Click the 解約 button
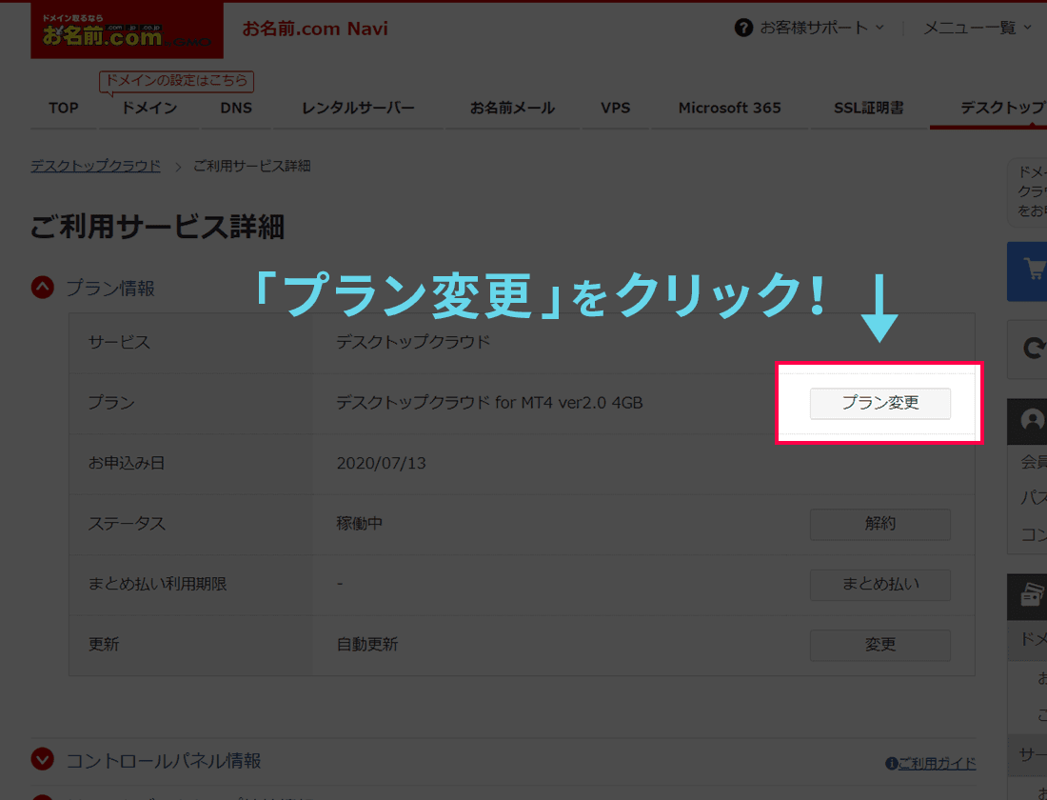1047x800 pixels. point(880,524)
